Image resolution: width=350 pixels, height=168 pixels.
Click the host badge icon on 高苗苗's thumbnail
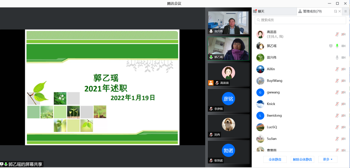click(211, 83)
